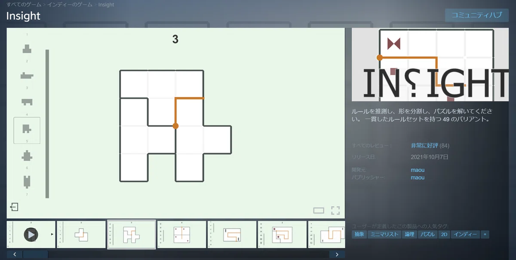Select the インディー tag
Screen dimensions: 516x260
click(466, 235)
